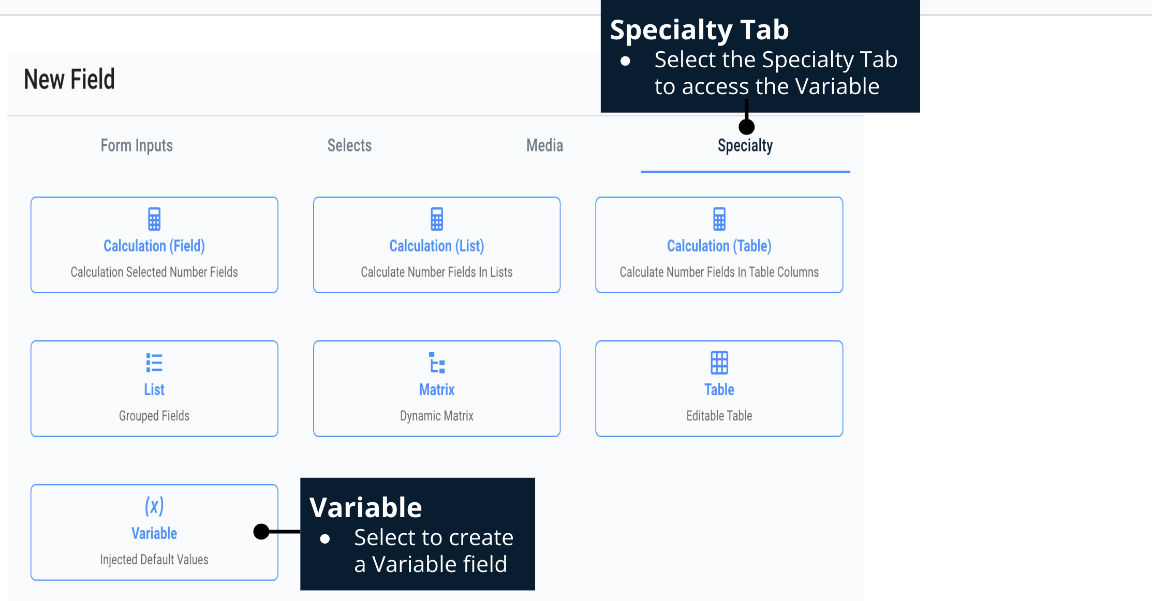Switch to the Form Inputs tab
The height and width of the screenshot is (601, 1152).
pyautogui.click(x=137, y=145)
